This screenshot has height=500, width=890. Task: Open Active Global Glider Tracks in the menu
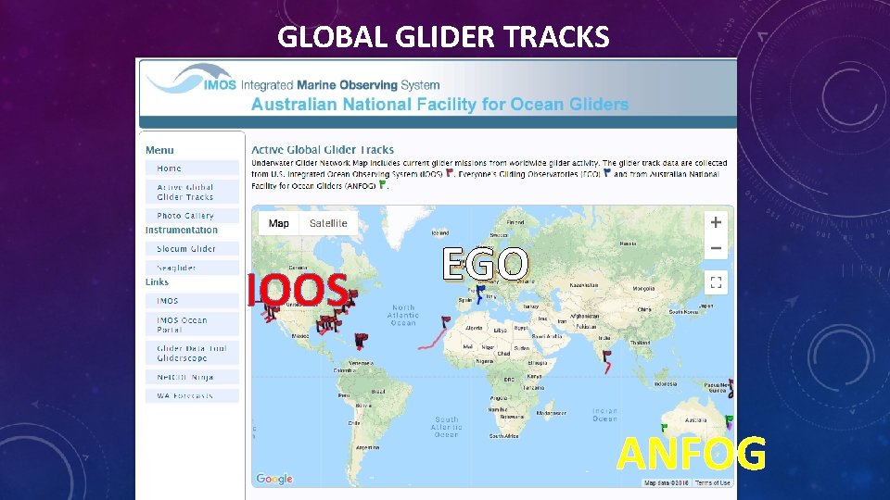192,193
